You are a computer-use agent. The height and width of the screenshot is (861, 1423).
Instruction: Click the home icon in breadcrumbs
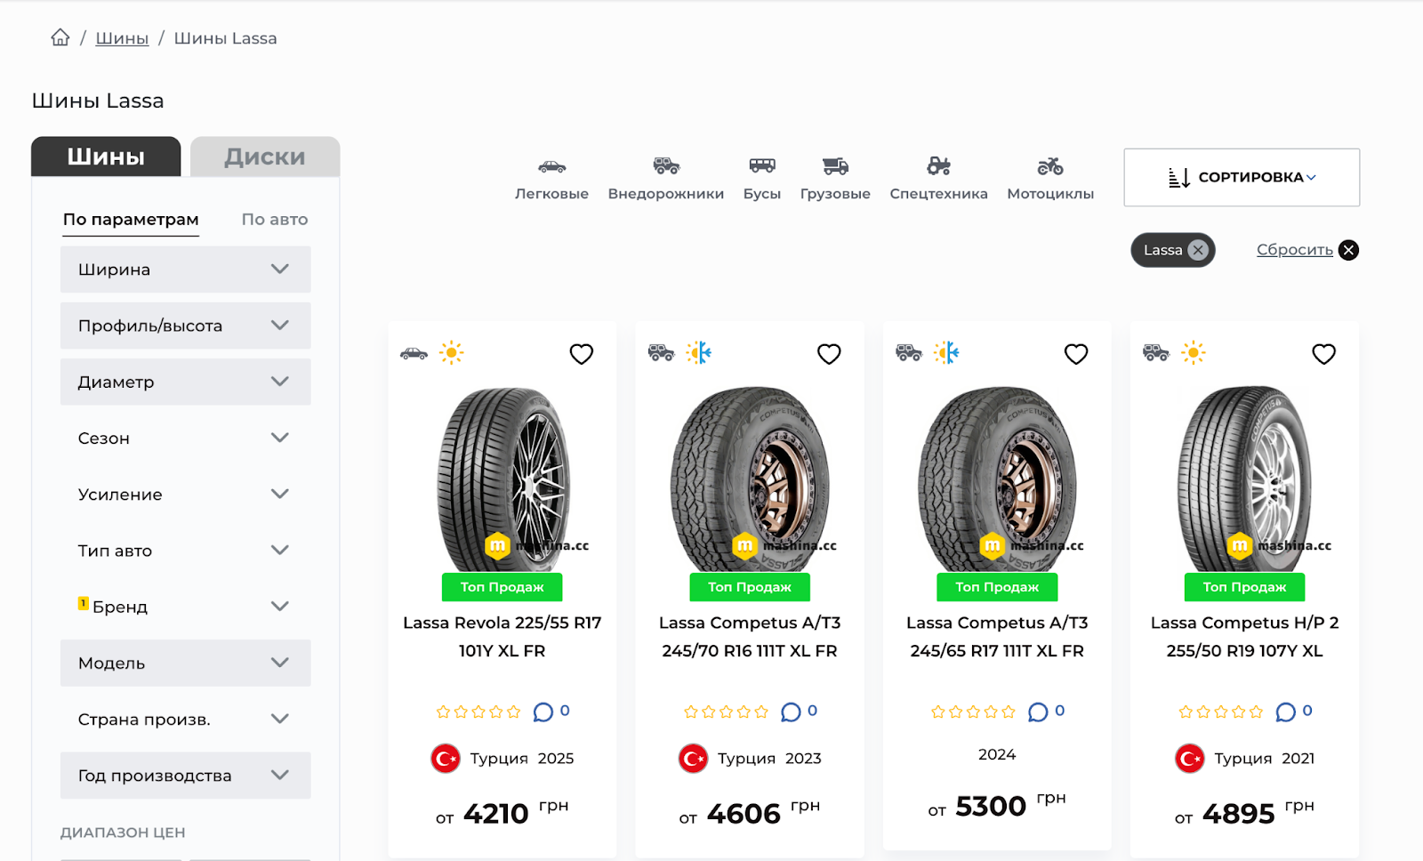click(60, 37)
